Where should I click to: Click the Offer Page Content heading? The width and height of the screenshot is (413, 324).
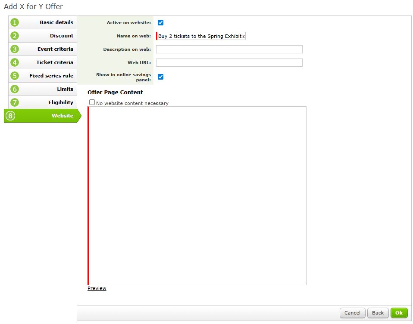click(x=115, y=93)
